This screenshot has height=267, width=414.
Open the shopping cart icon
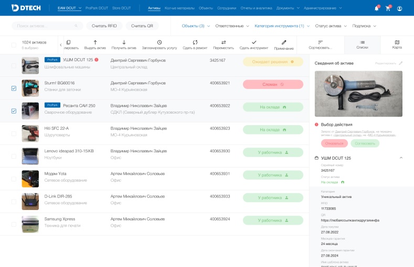coord(388,8)
